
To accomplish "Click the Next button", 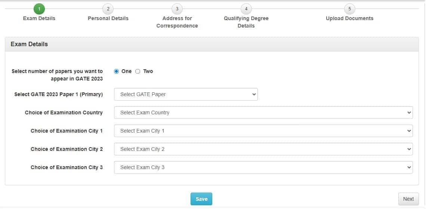I will click(x=408, y=199).
